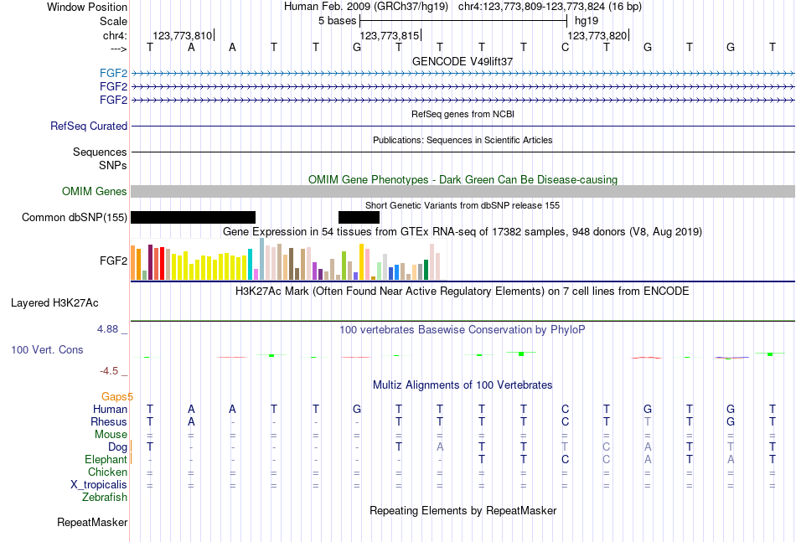Open the light-blue FGF2 transcript label
The height and width of the screenshot is (542, 796).
click(x=113, y=73)
